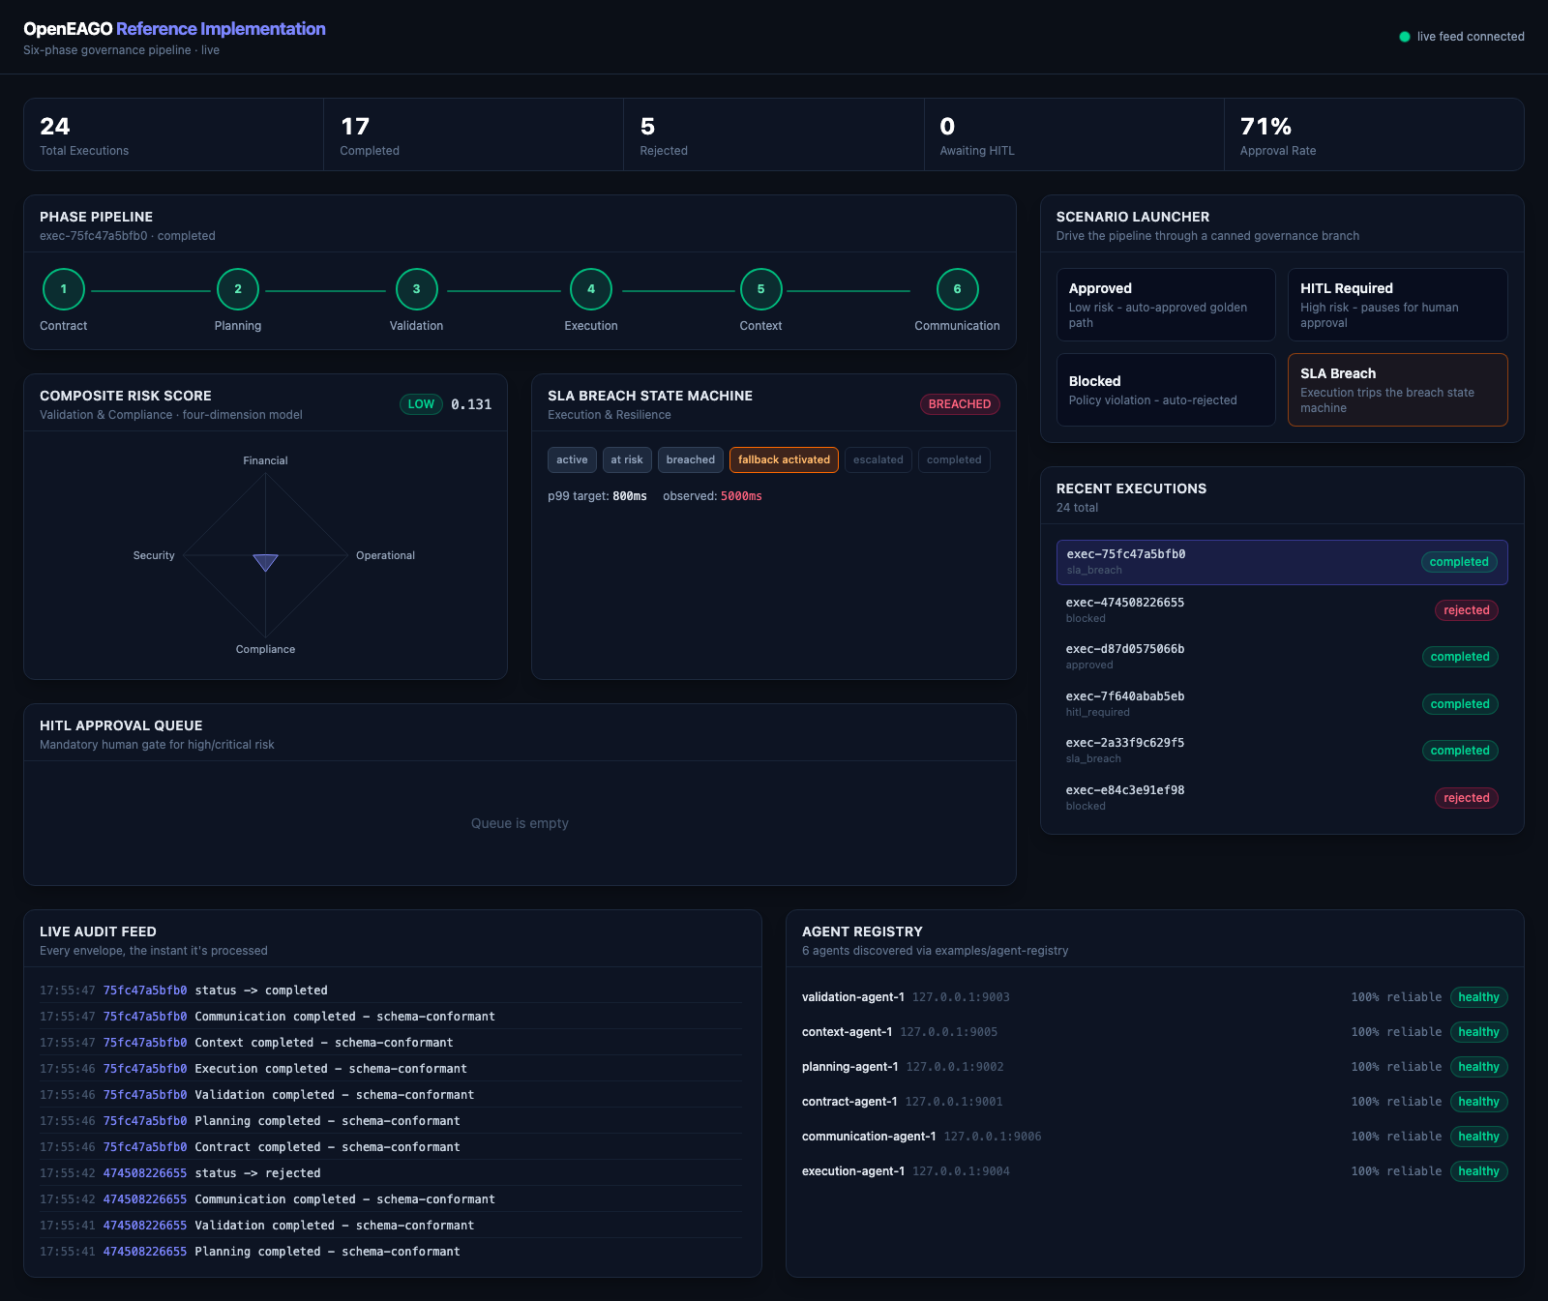The width and height of the screenshot is (1548, 1301).
Task: Click 75fc47a5bfb0 Execution completed audit line
Action: click(392, 1069)
